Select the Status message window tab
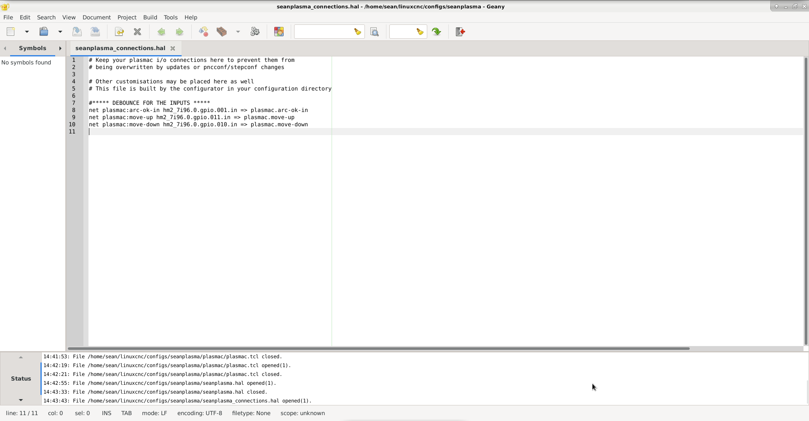 21,378
